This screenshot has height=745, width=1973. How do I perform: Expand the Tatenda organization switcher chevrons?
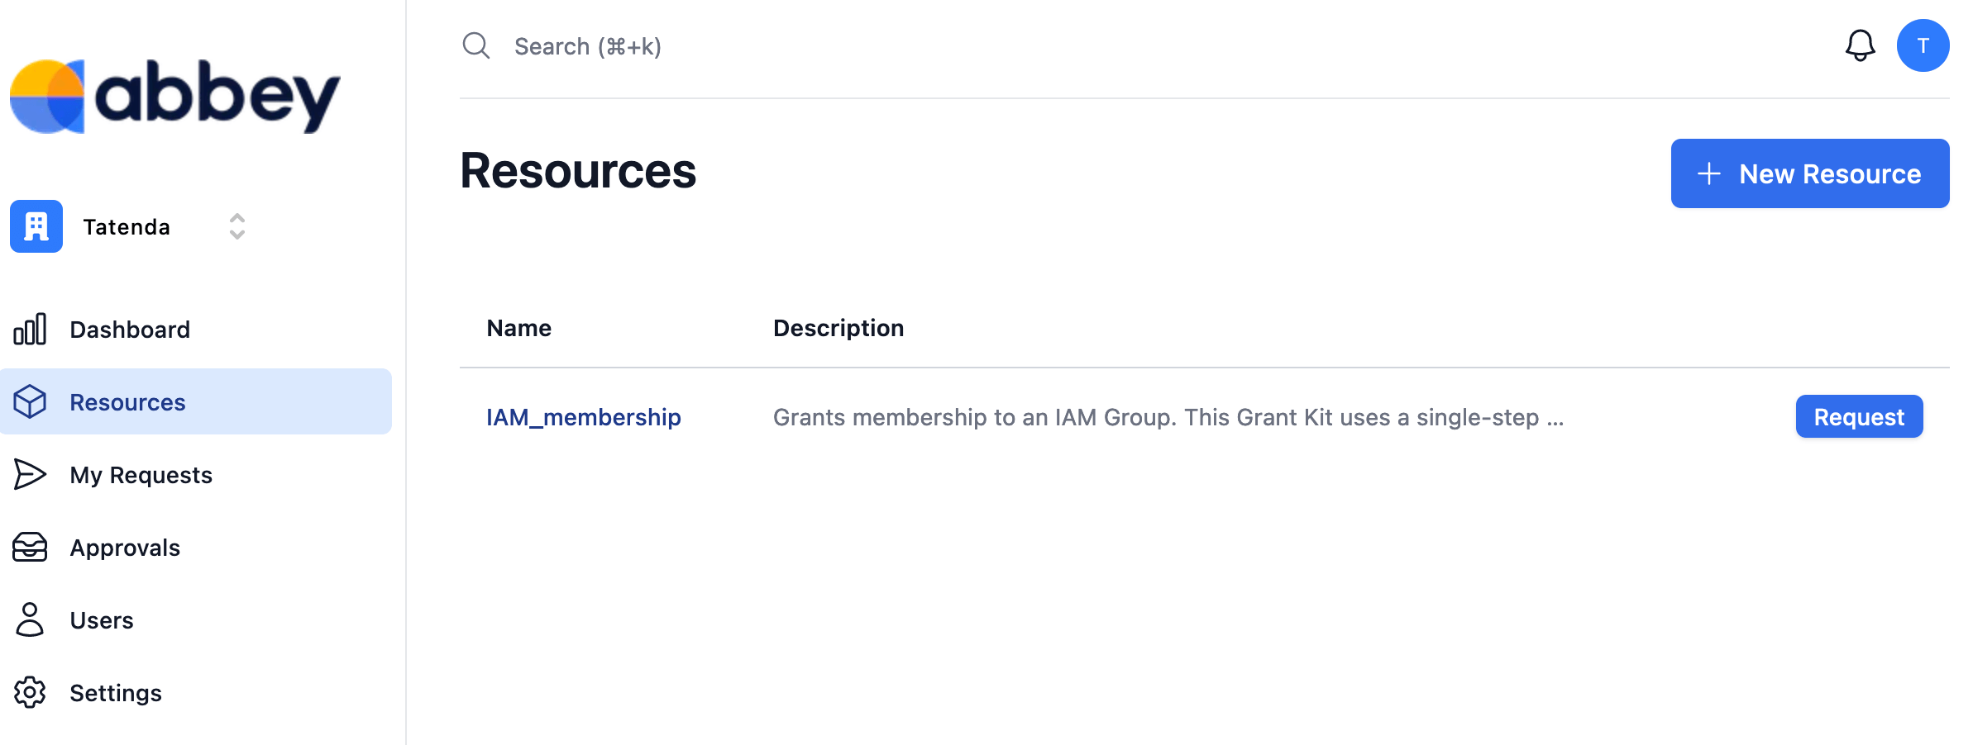pyautogui.click(x=237, y=226)
